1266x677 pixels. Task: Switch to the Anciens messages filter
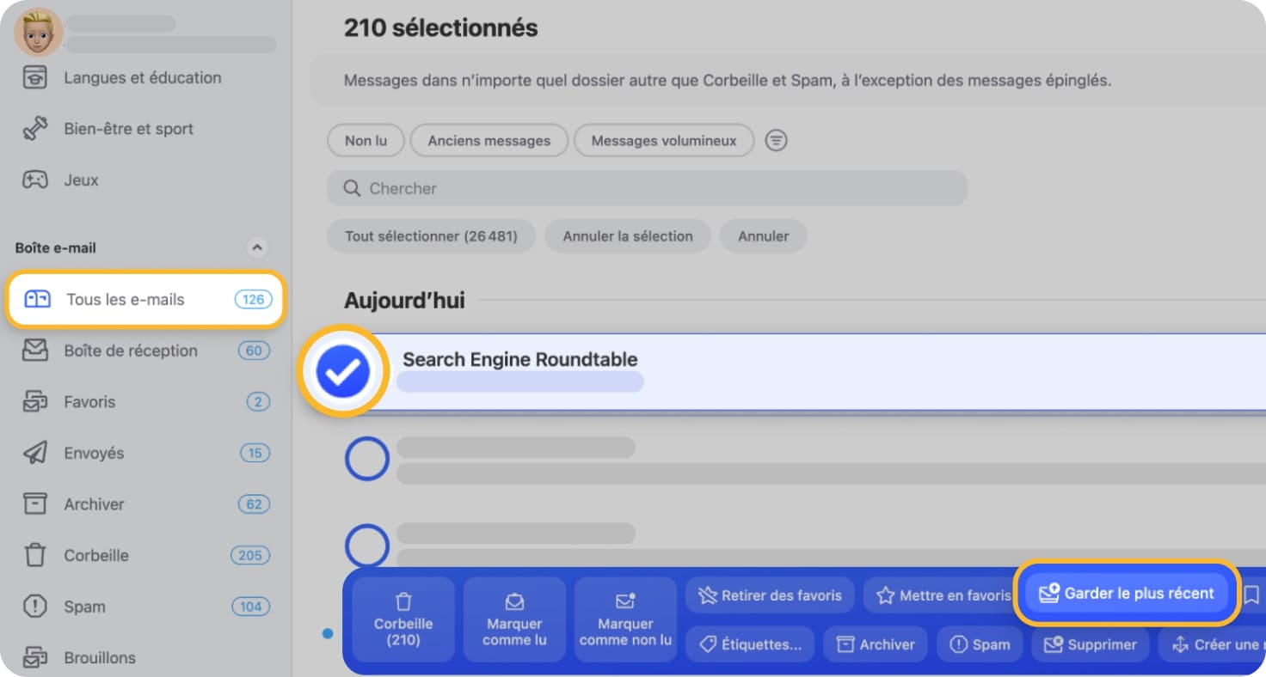(489, 140)
